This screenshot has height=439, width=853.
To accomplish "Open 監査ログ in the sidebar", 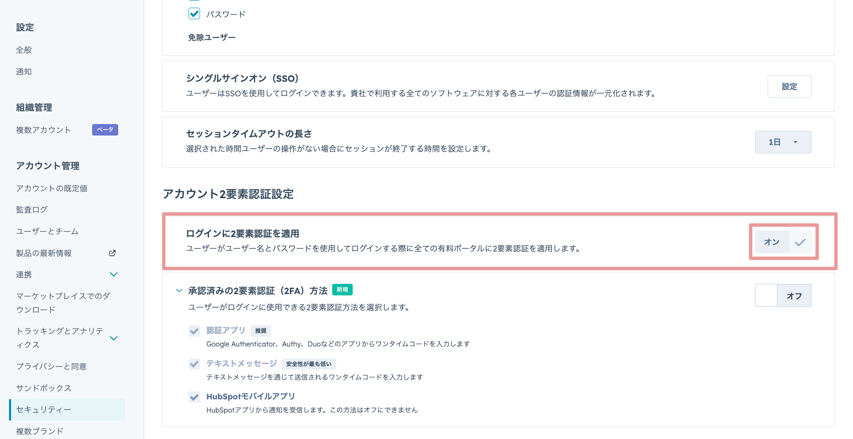I will (32, 210).
